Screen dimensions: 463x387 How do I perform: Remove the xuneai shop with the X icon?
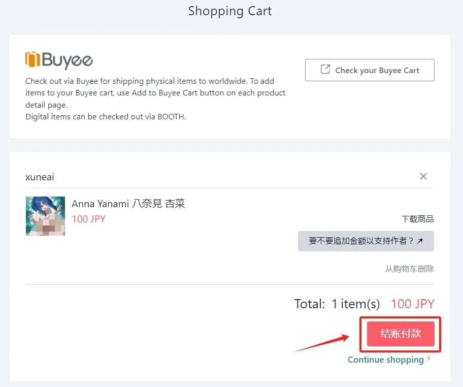[423, 176]
